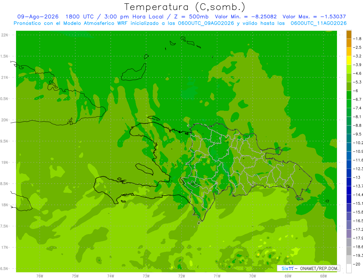Click the orange swatch between -1.8 and -2.5
The image size is (363, 280).
pyautogui.click(x=349, y=43)
